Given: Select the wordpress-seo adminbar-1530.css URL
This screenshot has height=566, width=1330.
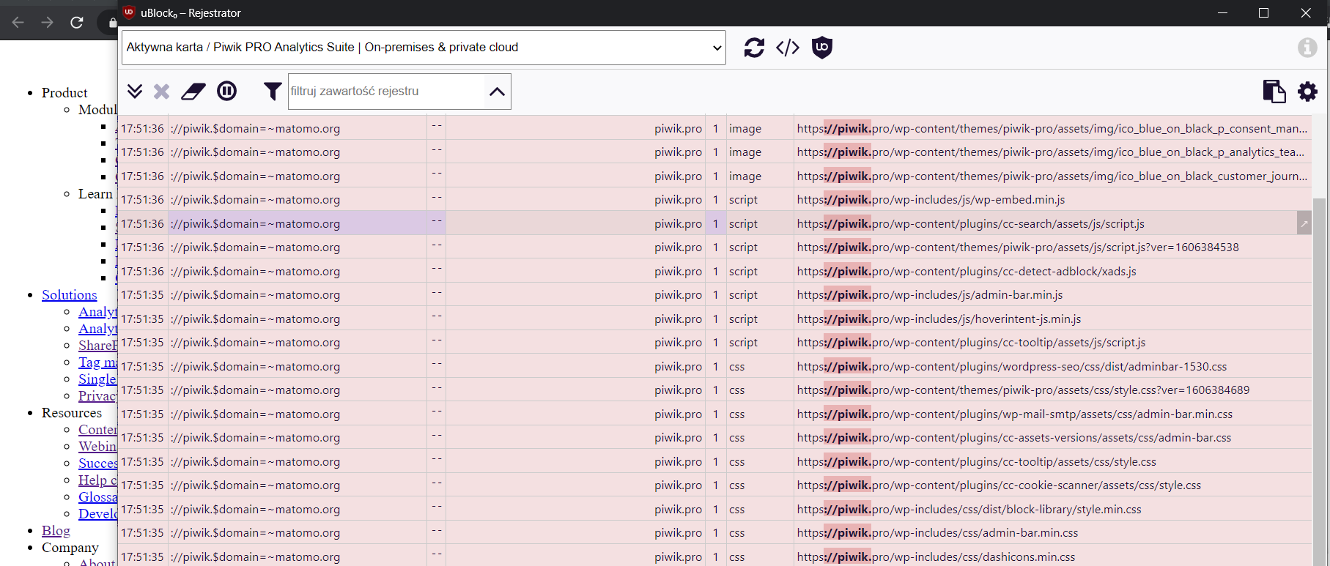Looking at the screenshot, I should point(1012,366).
